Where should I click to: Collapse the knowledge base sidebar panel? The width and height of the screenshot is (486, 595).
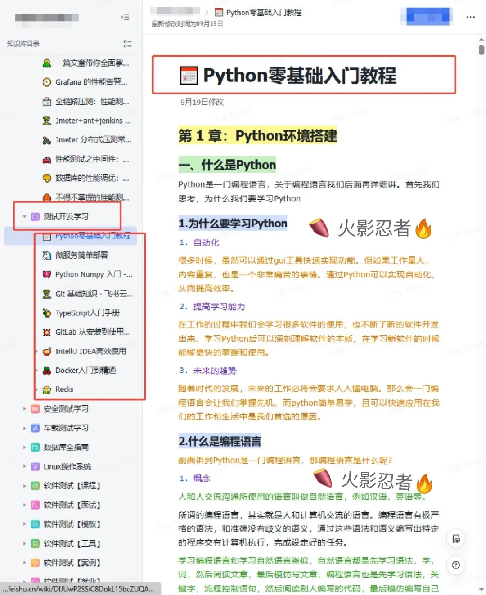click(x=126, y=17)
